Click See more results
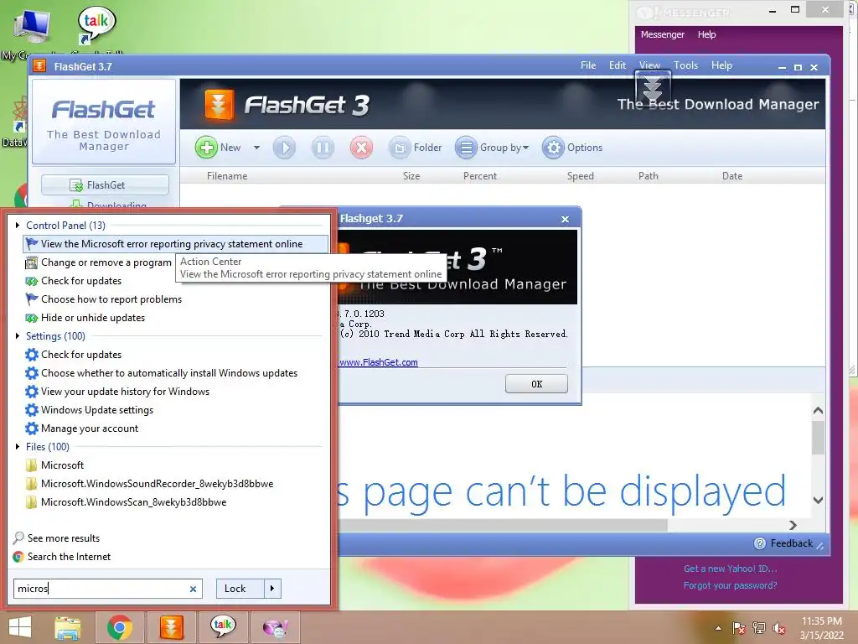 pos(57,538)
